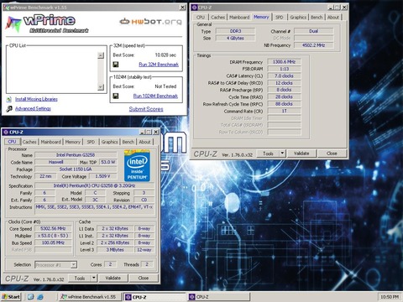Click the Internet Explorer quick launch icon
This screenshot has width=403, height=302.
tap(40, 297)
